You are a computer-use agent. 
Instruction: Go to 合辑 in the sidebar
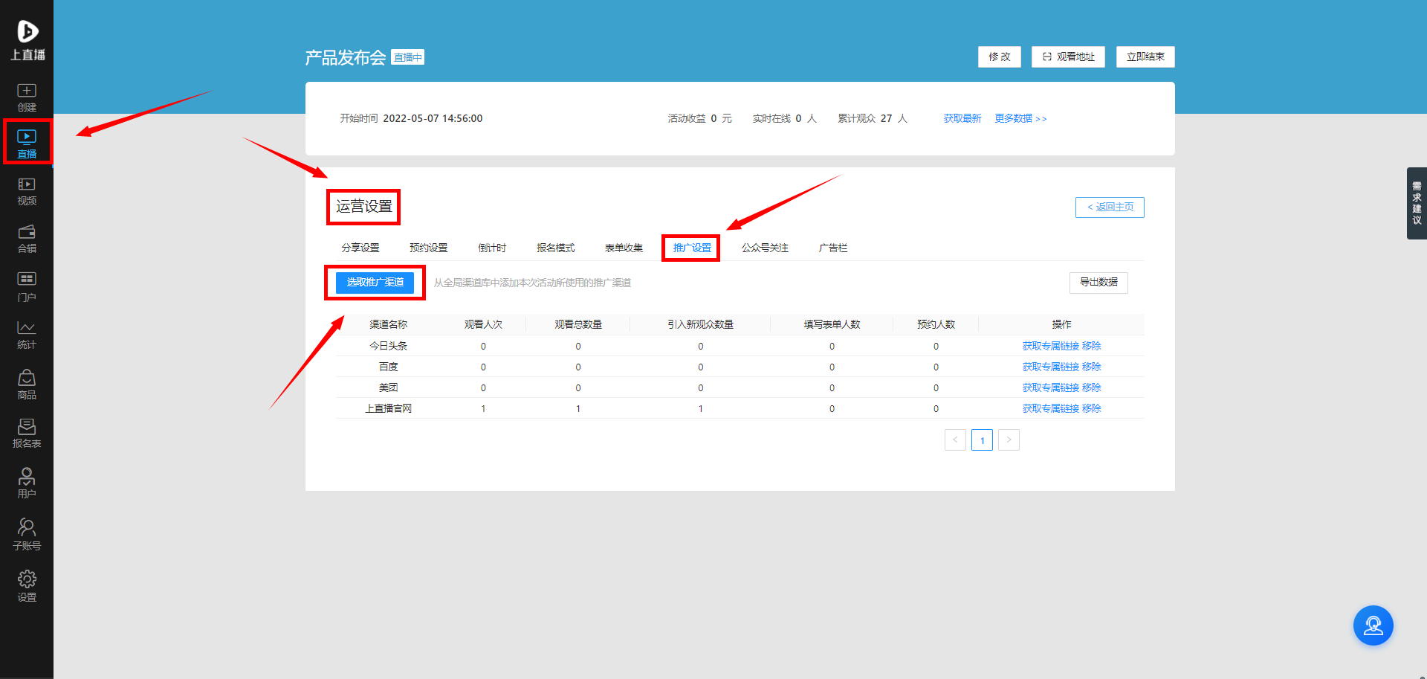[27, 239]
